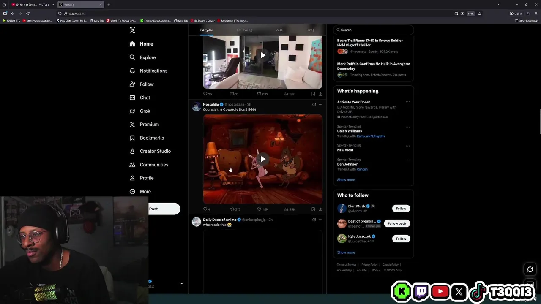Open Grok actions on Daily Dose of Anime post
Viewport: 541px width, 304px height.
(x=314, y=220)
